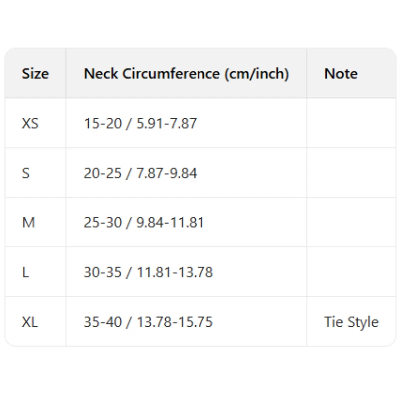Image resolution: width=399 pixels, height=399 pixels.
Task: Click the empty Note cell for M
Action: [x=351, y=222]
